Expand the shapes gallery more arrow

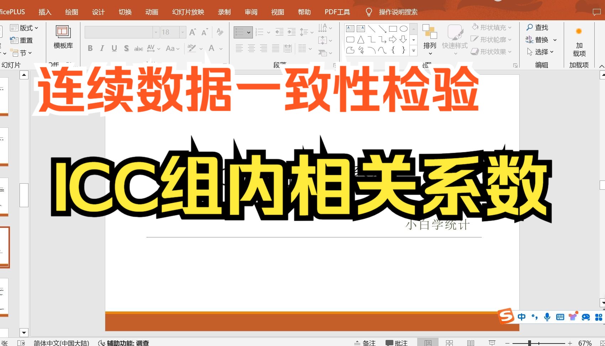click(x=414, y=51)
